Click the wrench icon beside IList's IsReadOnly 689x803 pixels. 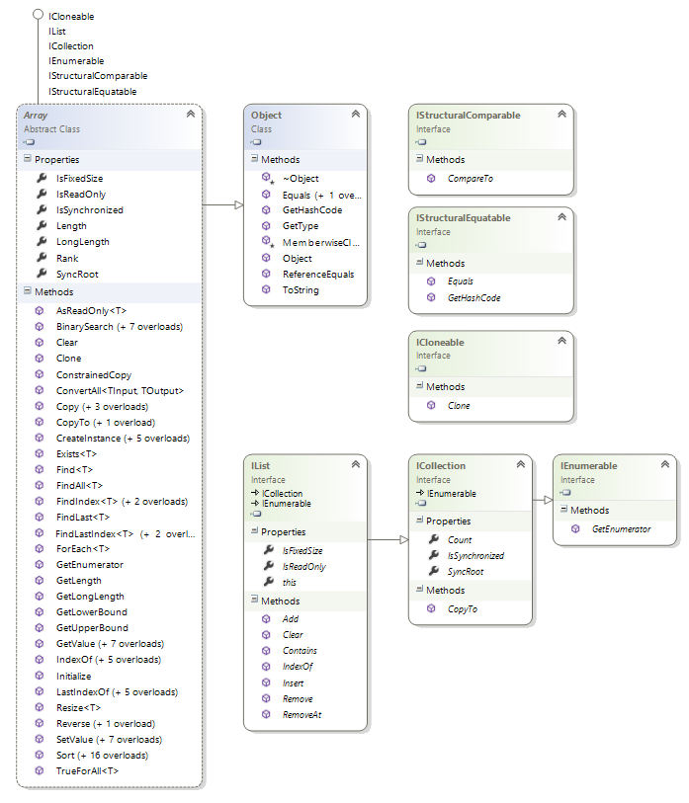click(x=267, y=567)
